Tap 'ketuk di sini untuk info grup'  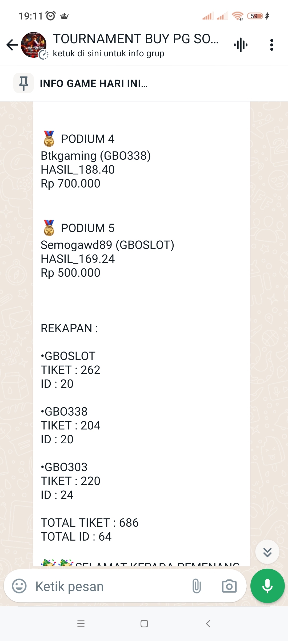tap(108, 53)
